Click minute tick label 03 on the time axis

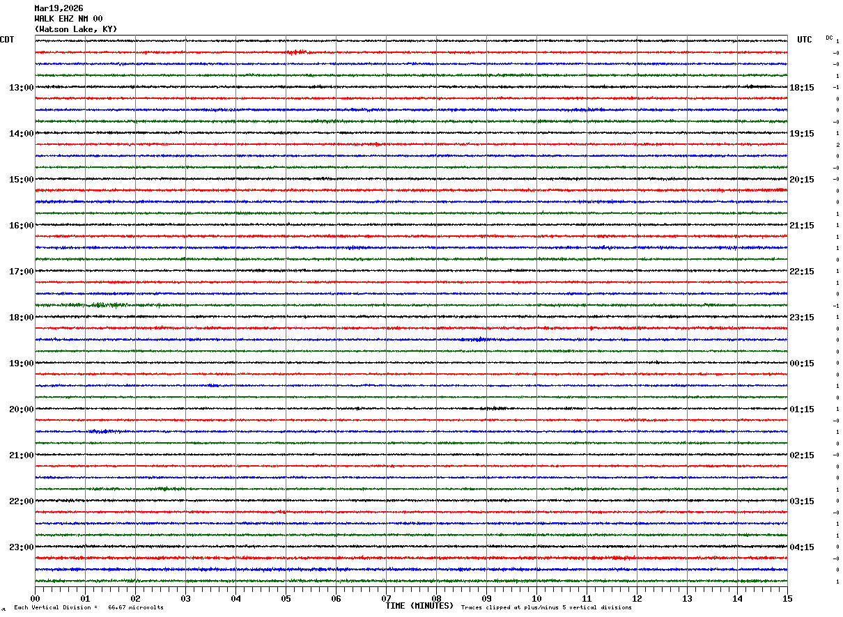[x=185, y=598]
